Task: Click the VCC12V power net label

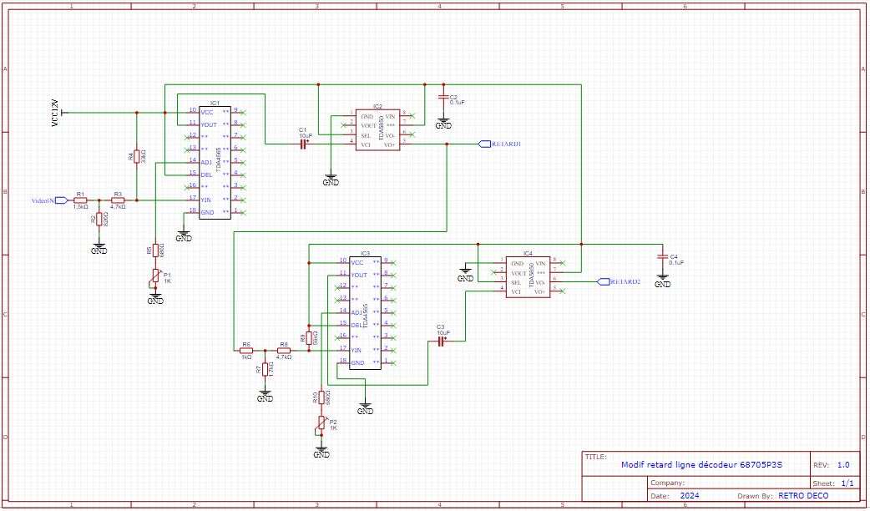Action: (x=56, y=113)
